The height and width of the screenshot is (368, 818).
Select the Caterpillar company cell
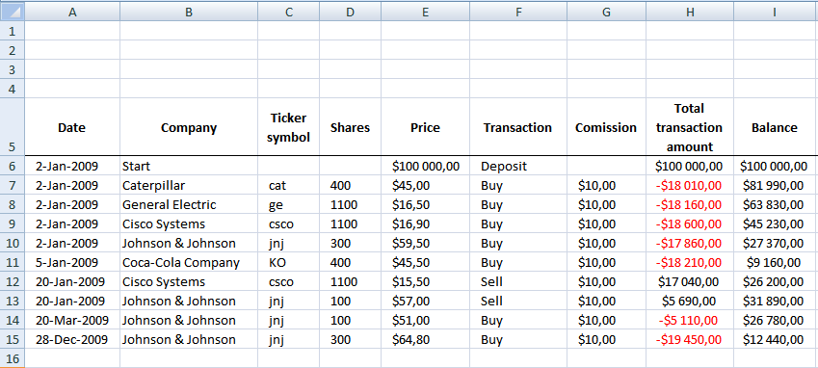[x=189, y=185]
